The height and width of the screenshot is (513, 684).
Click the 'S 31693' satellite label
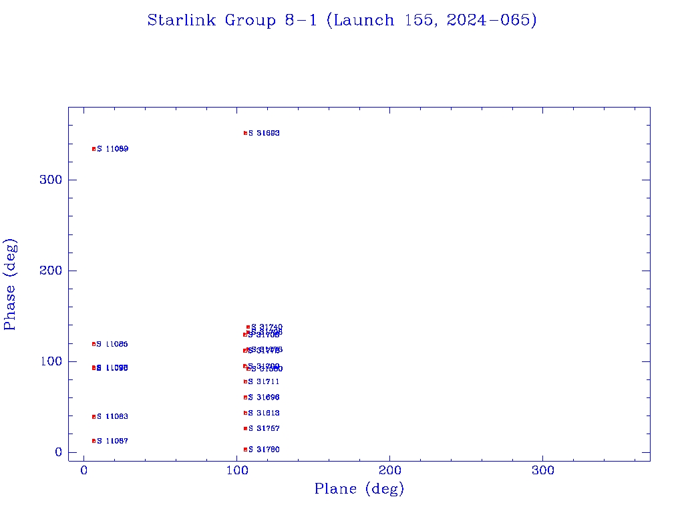click(x=264, y=133)
